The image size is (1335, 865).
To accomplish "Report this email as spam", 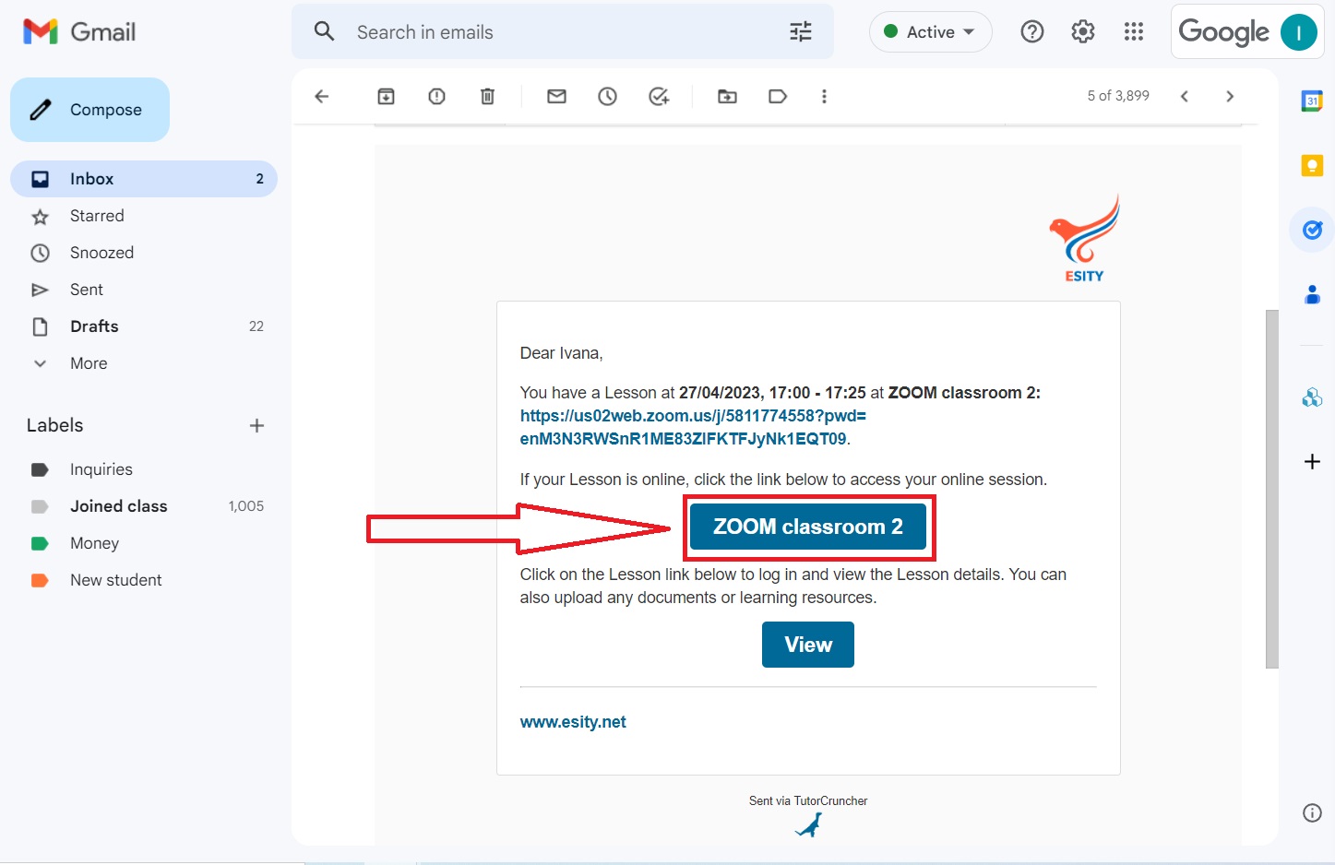I will 437,96.
